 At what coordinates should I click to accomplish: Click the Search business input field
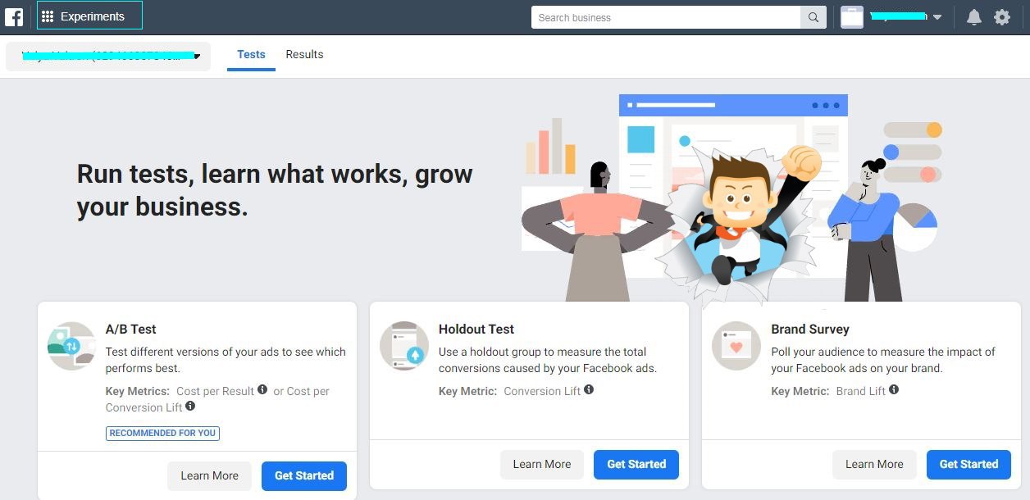[666, 17]
